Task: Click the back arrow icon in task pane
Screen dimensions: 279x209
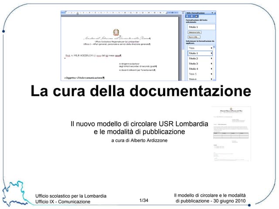Action: click(x=188, y=17)
